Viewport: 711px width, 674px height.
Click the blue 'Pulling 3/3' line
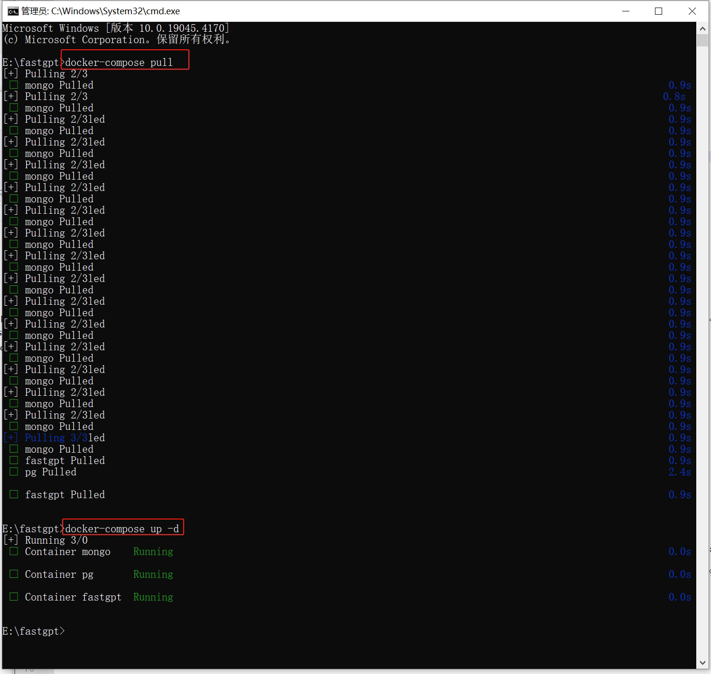tap(56, 438)
